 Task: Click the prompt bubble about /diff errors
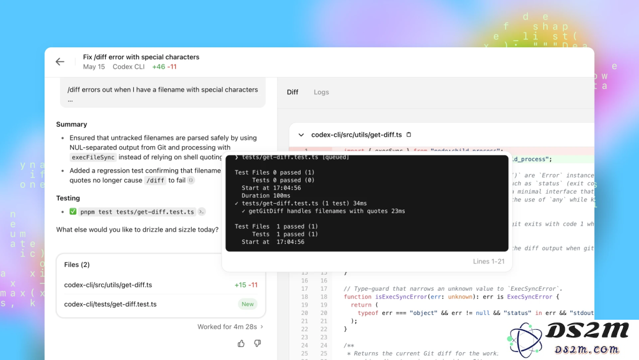point(163,92)
